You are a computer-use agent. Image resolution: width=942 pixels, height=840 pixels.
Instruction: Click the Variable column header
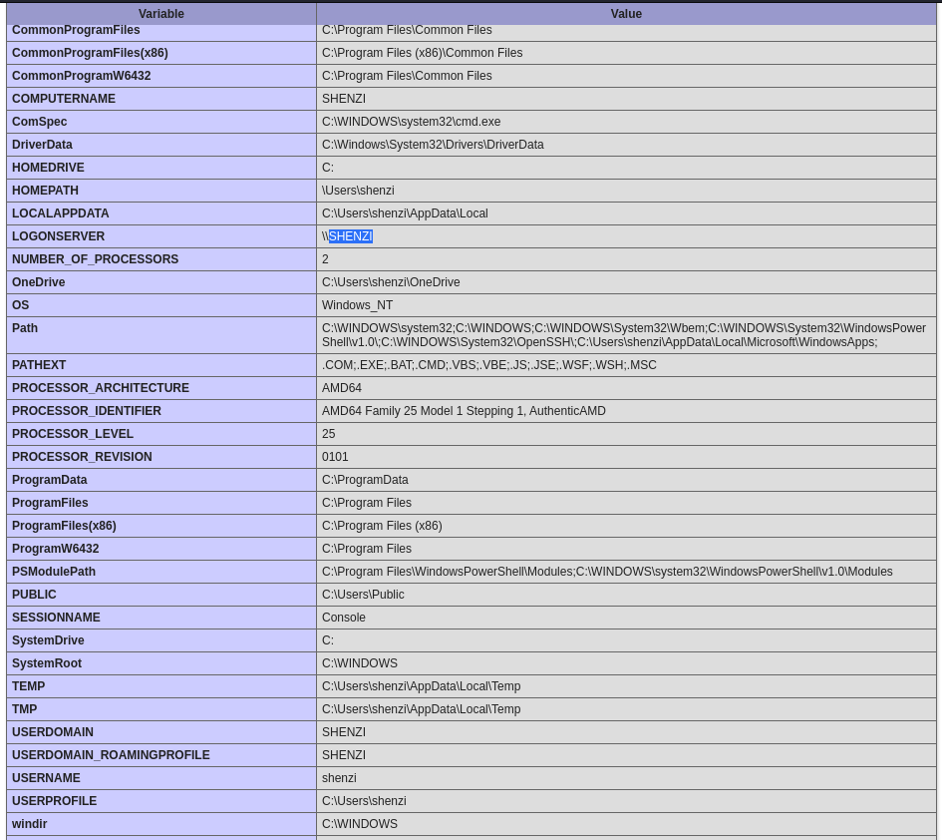pyautogui.click(x=161, y=14)
